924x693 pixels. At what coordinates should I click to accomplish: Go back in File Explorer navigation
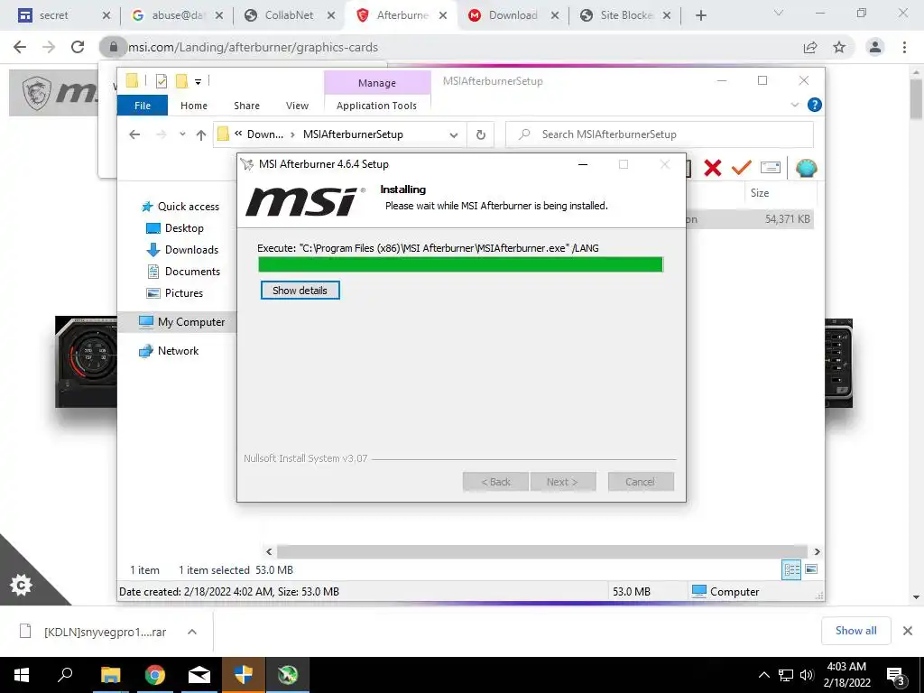coord(134,134)
